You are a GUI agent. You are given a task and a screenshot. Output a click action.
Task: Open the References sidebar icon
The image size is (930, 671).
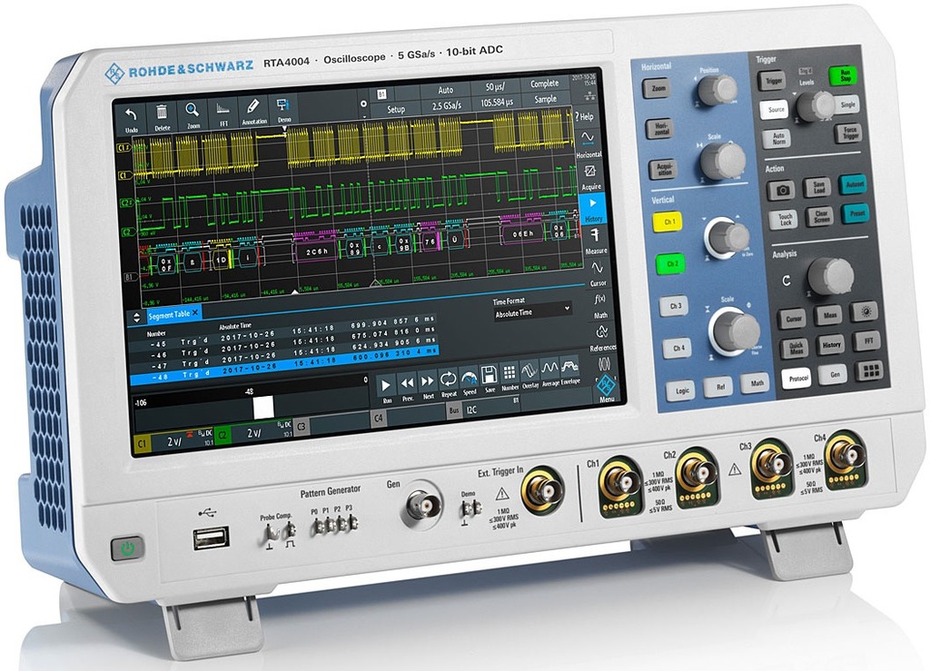[603, 337]
